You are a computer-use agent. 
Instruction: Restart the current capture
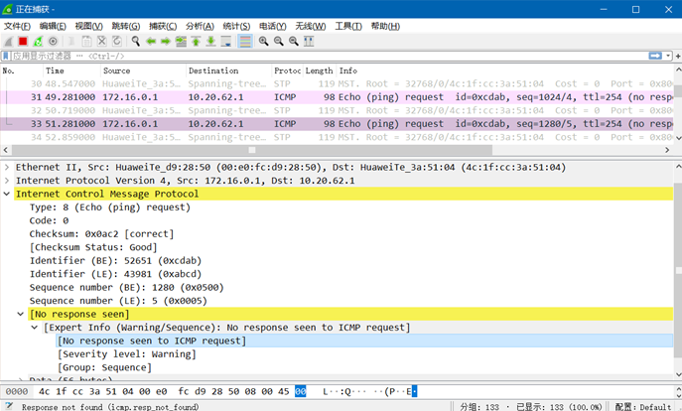point(39,42)
